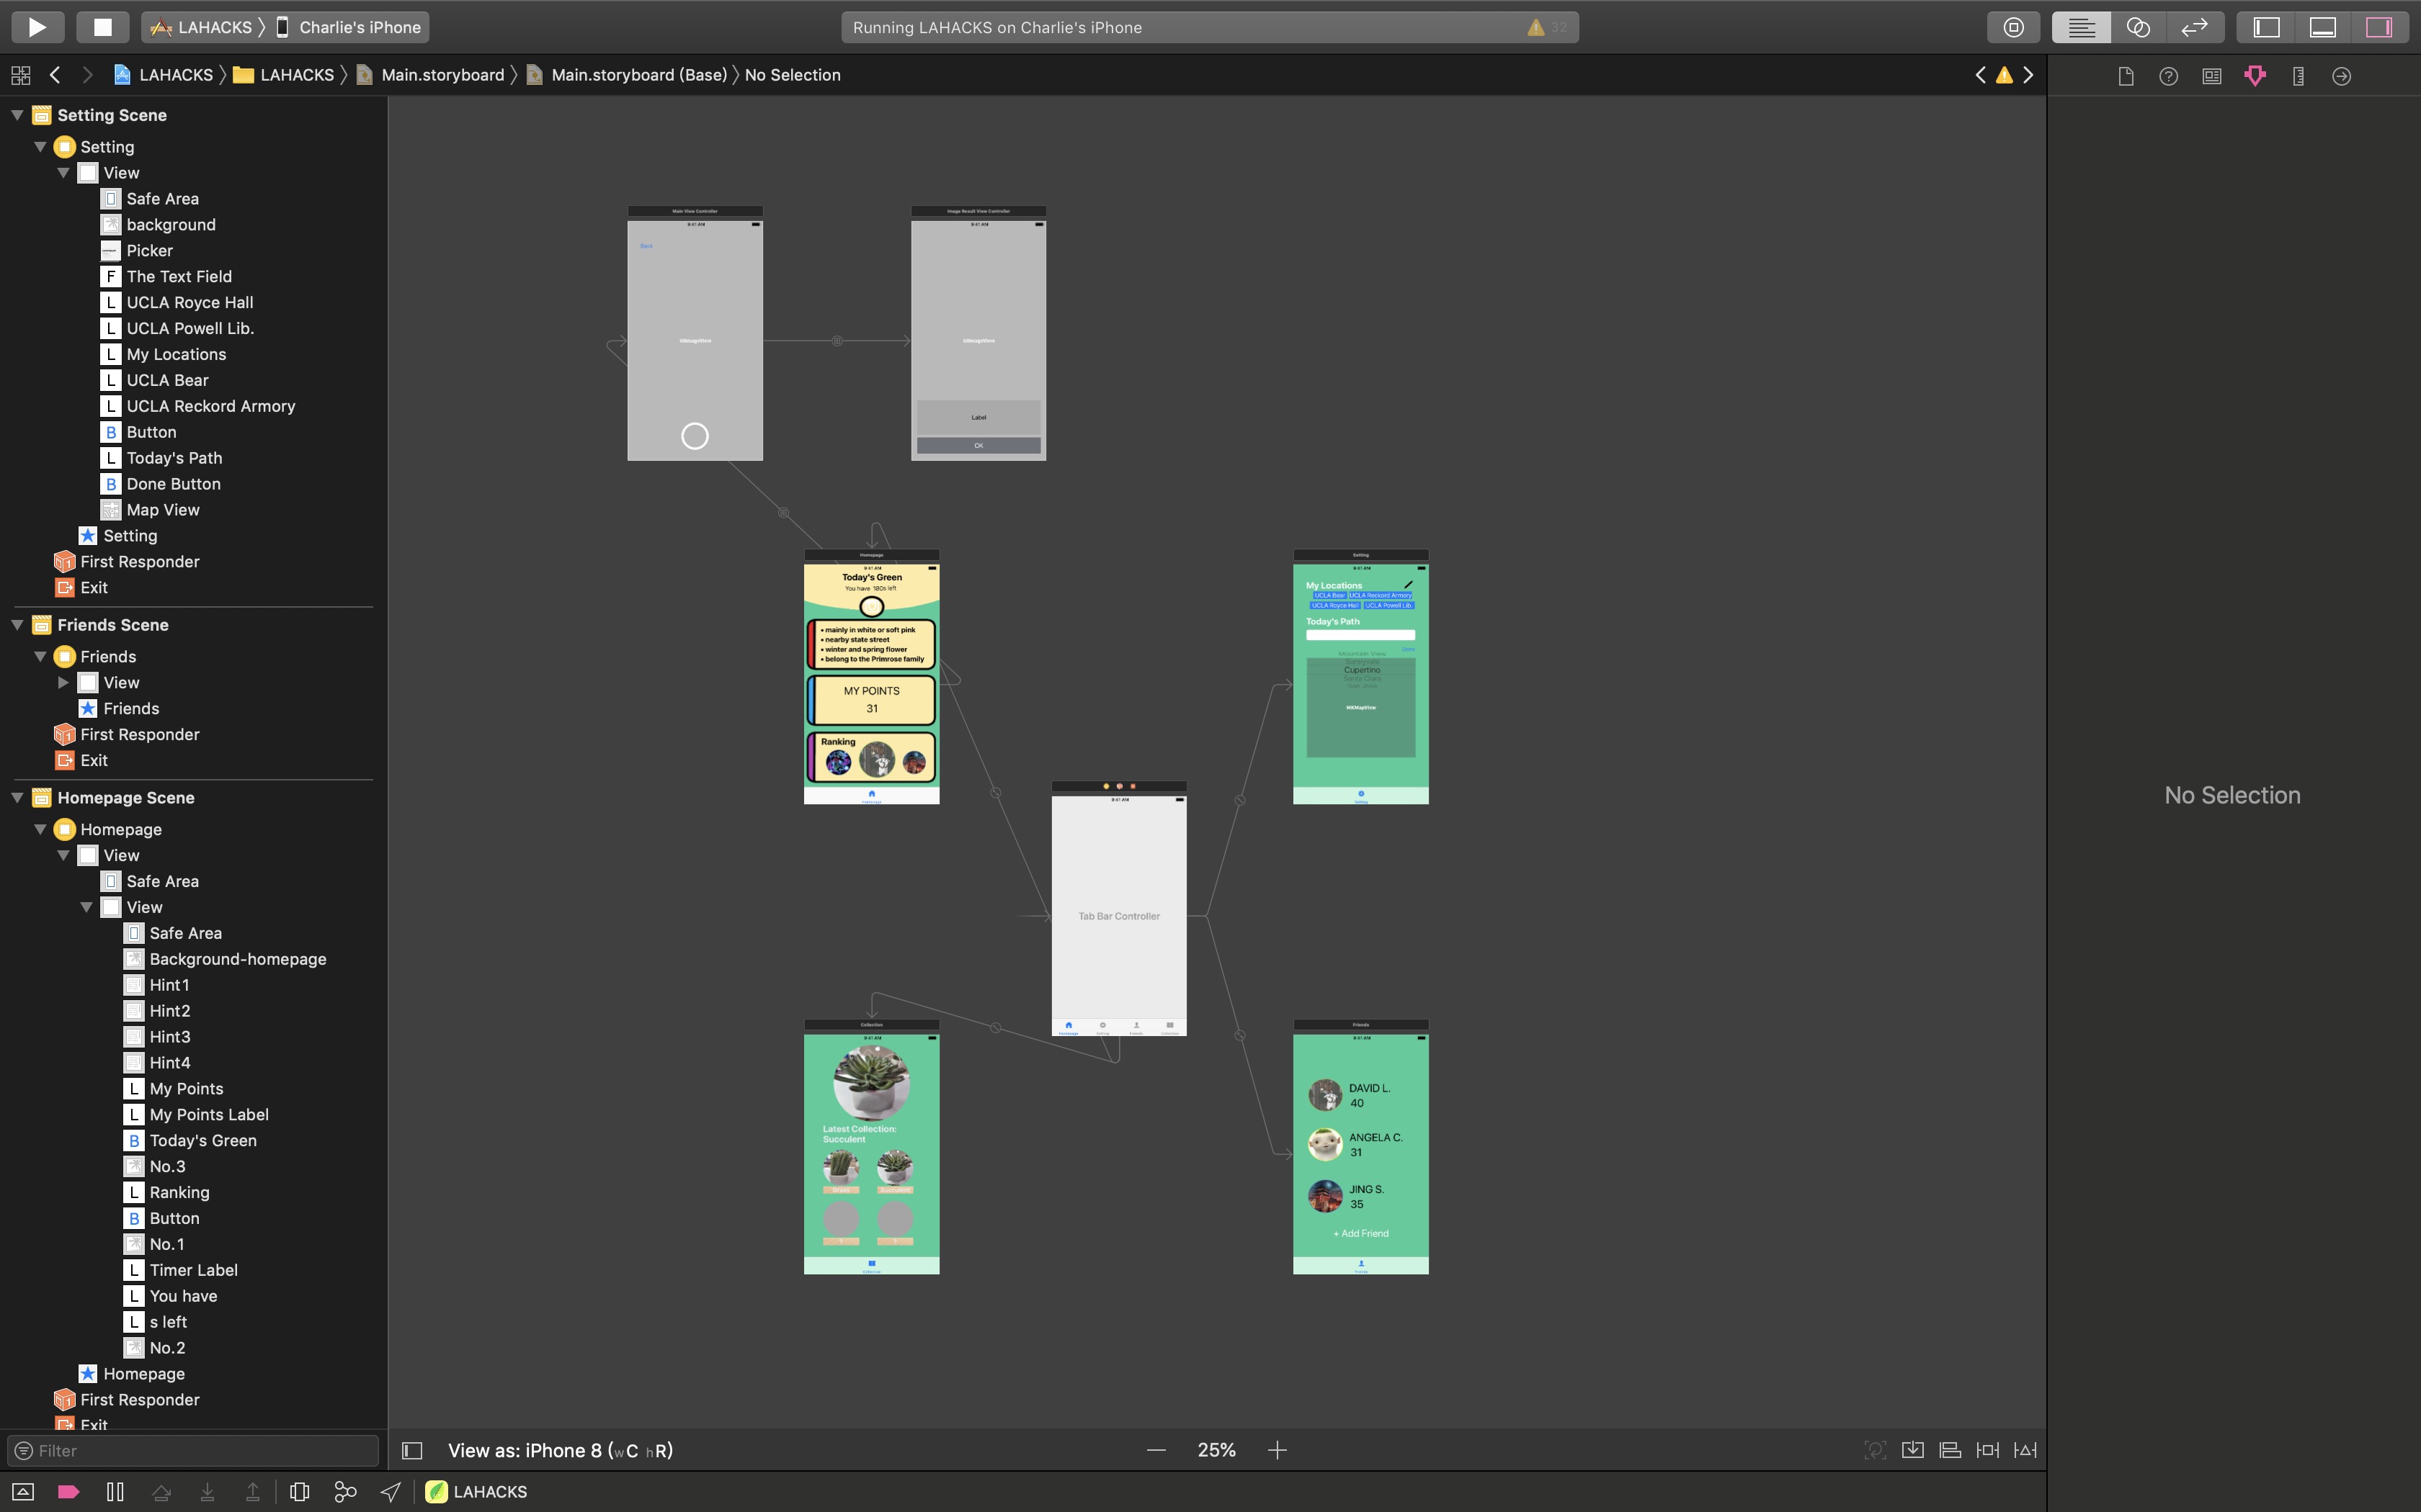The height and width of the screenshot is (1512, 2421).
Task: Open the Main.storyboard (Base) breadcrumb
Action: [638, 75]
